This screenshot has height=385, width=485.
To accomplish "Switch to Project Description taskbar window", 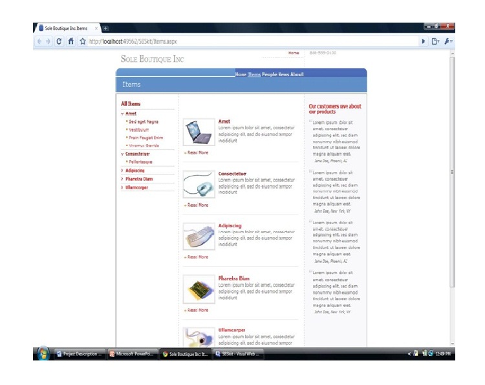I will click(x=80, y=354).
